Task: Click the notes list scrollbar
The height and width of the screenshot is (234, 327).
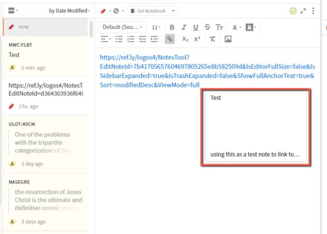Action: [91, 29]
